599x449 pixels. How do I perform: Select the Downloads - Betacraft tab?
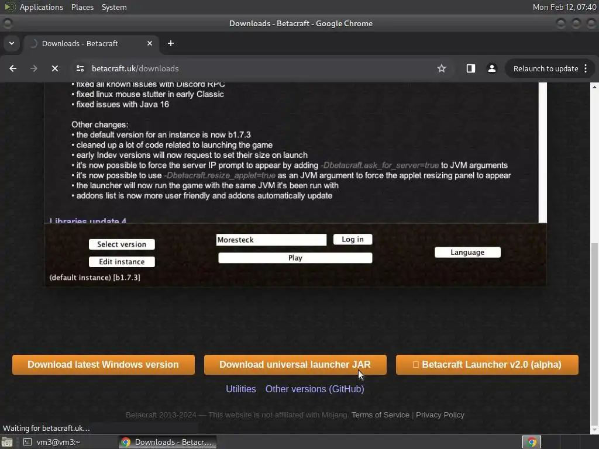click(x=91, y=43)
